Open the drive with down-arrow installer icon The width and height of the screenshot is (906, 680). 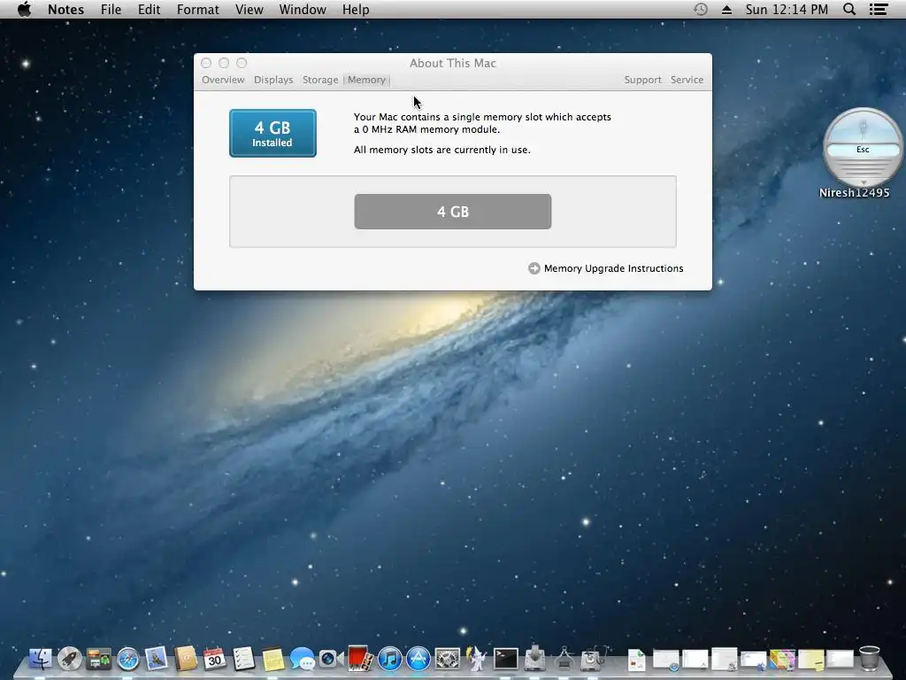click(x=535, y=659)
